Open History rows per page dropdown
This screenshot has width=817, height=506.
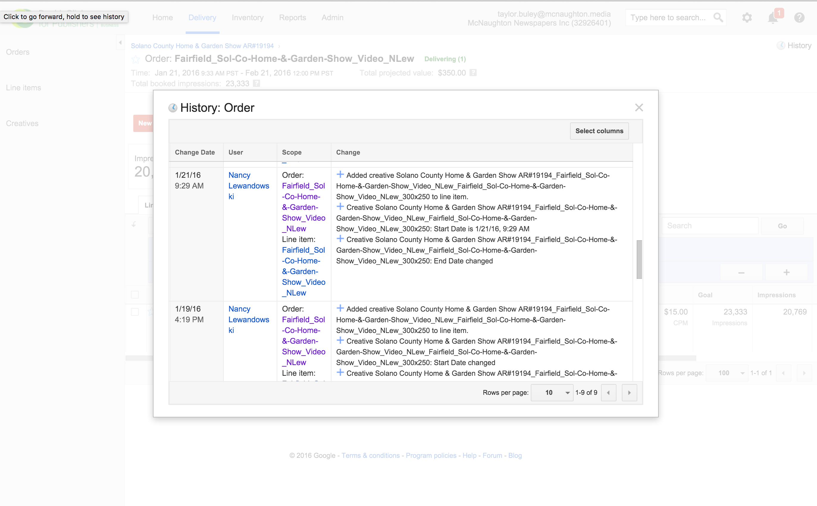pyautogui.click(x=552, y=392)
